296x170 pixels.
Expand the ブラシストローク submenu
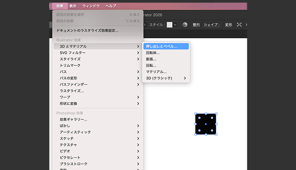98,164
